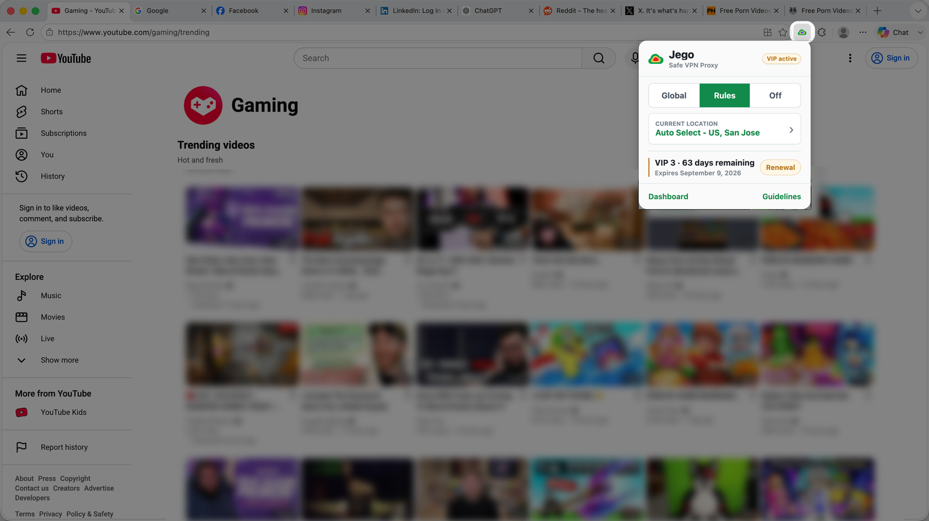This screenshot has height=521, width=929.
Task: Open Privacy footer link
Action: click(x=51, y=514)
